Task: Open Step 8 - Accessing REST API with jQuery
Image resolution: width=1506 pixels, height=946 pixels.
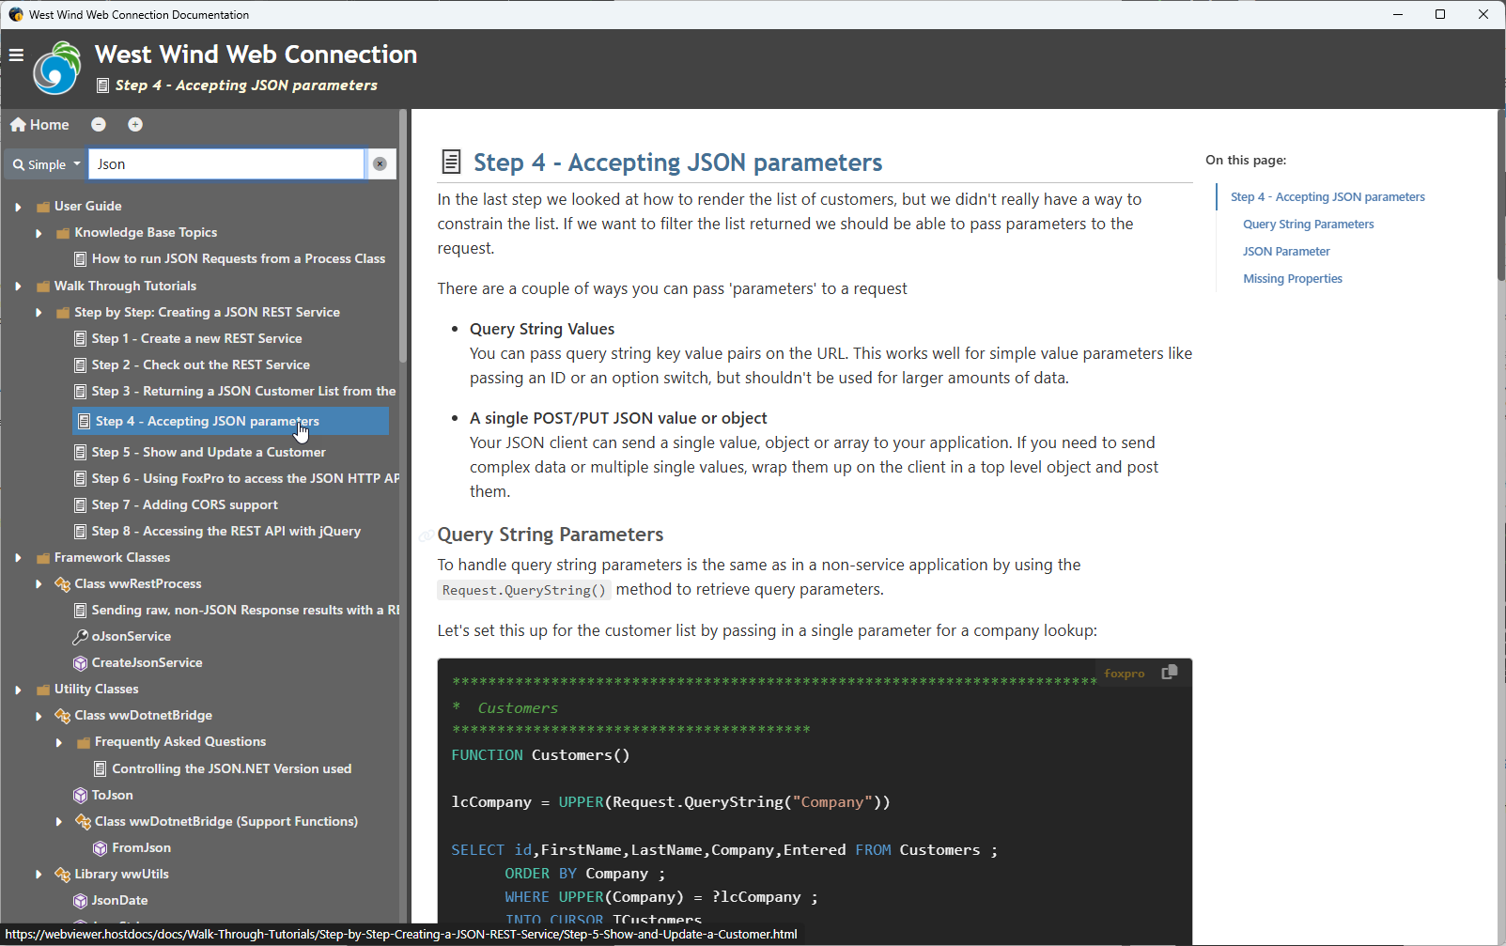Action: [226, 531]
